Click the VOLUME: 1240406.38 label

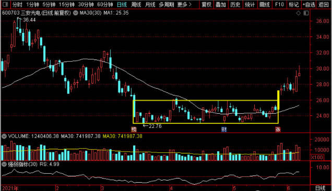point(33,136)
